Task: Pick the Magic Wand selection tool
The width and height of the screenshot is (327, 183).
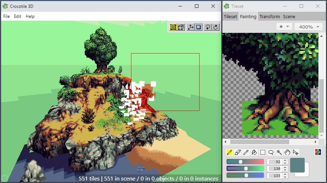Action: pos(279,152)
